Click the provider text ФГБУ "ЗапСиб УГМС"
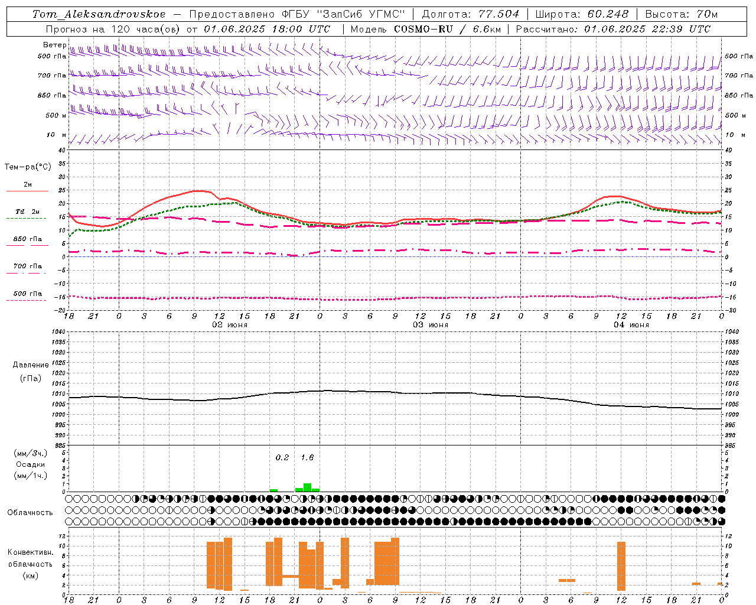Viewport: 756px width, 605px height. tap(344, 14)
